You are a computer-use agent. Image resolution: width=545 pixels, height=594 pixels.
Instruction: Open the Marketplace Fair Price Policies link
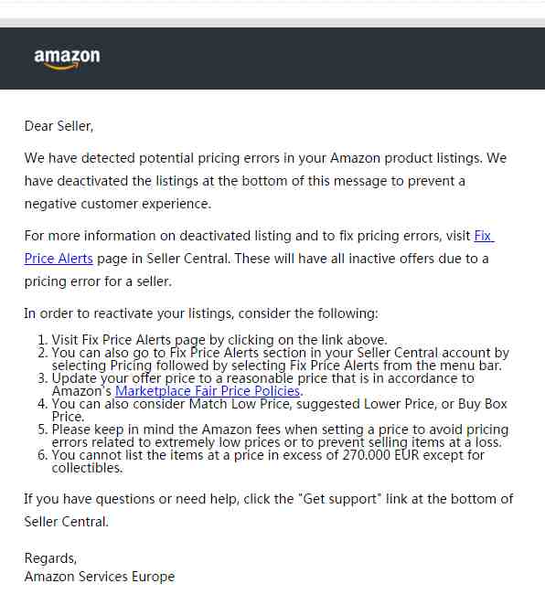(208, 391)
